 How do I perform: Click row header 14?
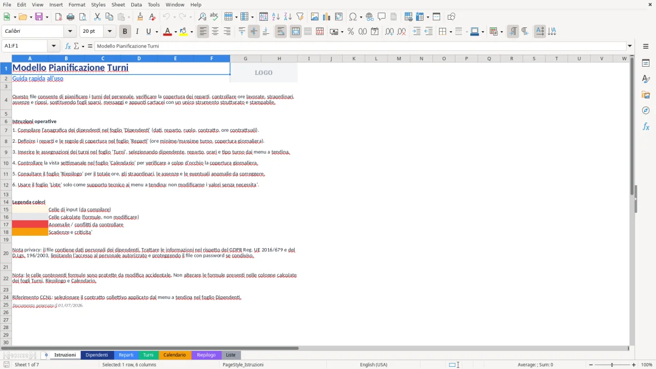coord(6,202)
